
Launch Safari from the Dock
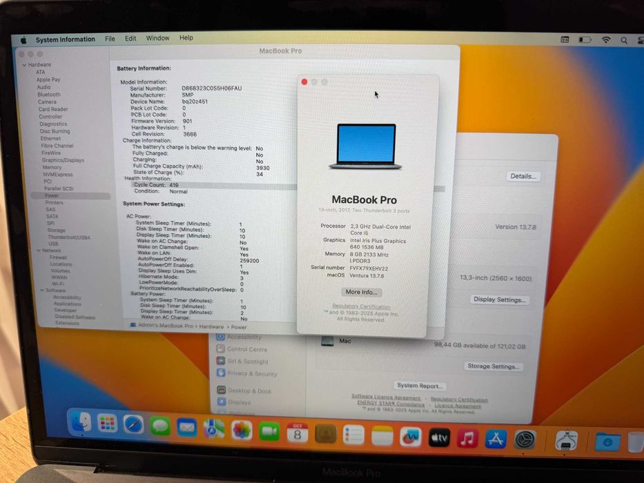[x=134, y=424]
